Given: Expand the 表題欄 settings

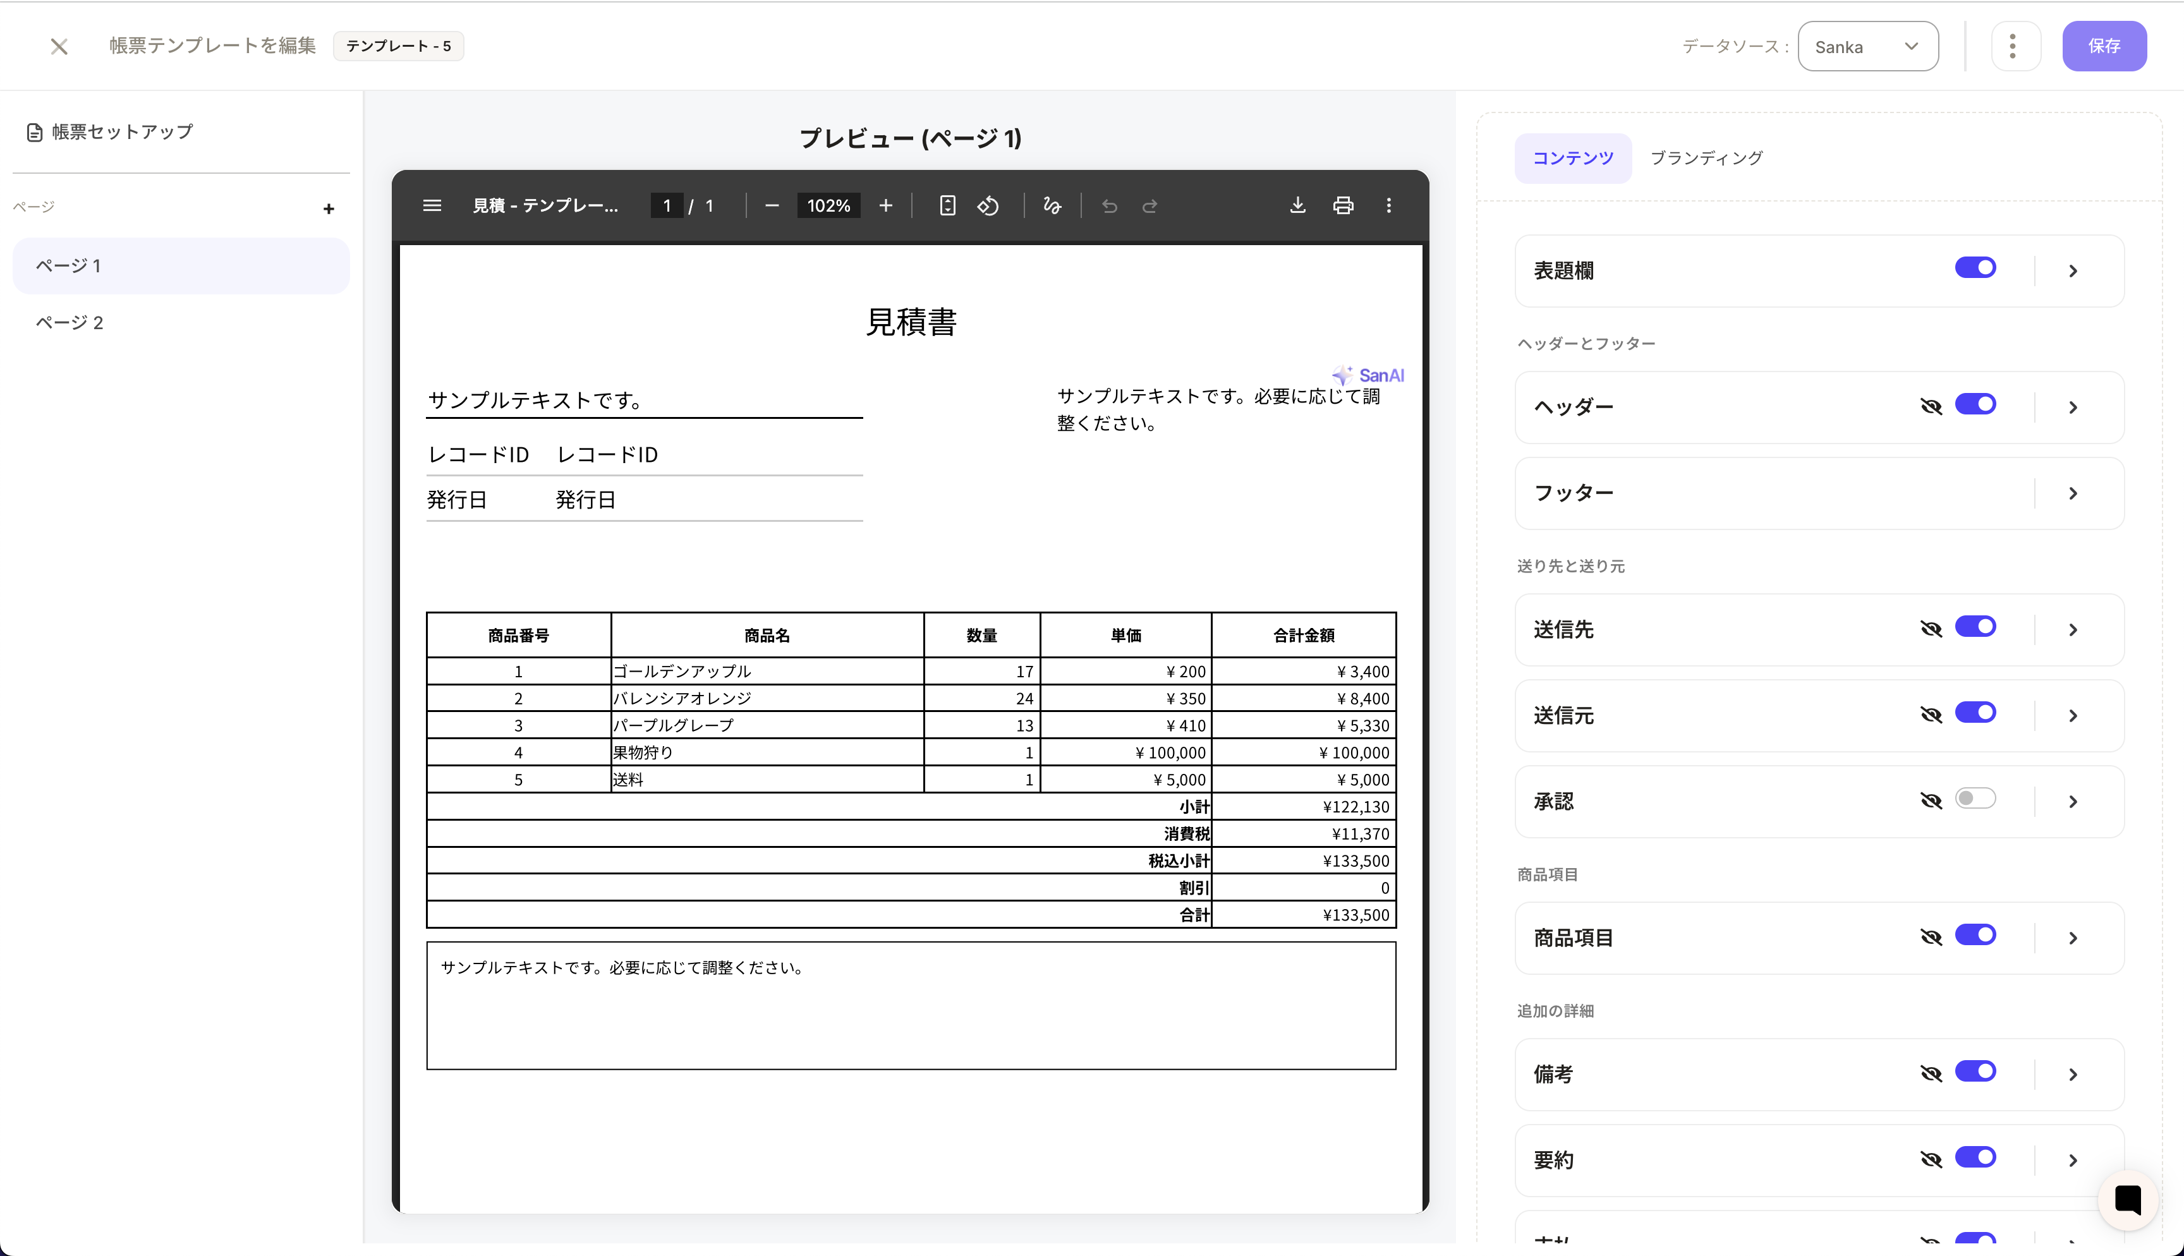Looking at the screenshot, I should pos(2073,270).
